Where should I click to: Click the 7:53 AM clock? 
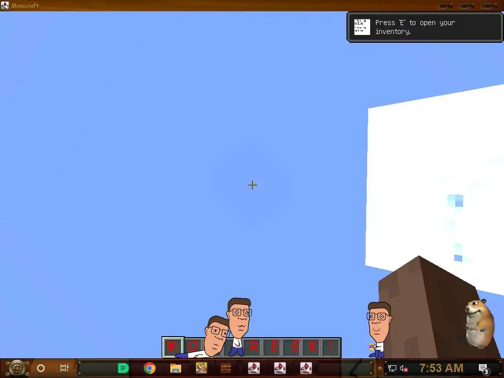(x=441, y=368)
